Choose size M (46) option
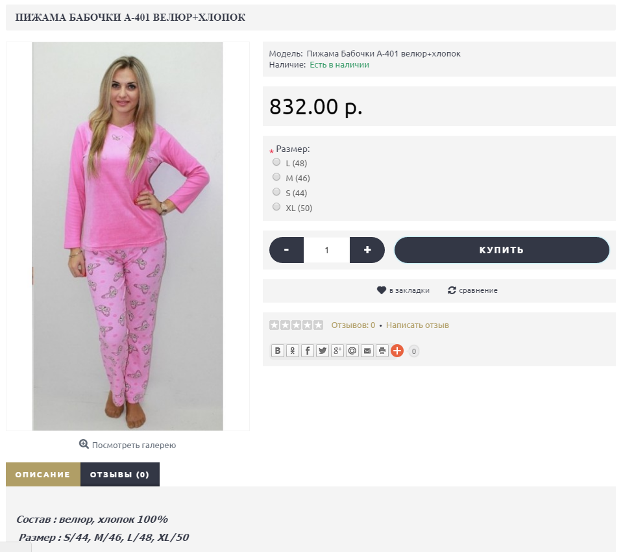This screenshot has width=623, height=552. (x=276, y=177)
